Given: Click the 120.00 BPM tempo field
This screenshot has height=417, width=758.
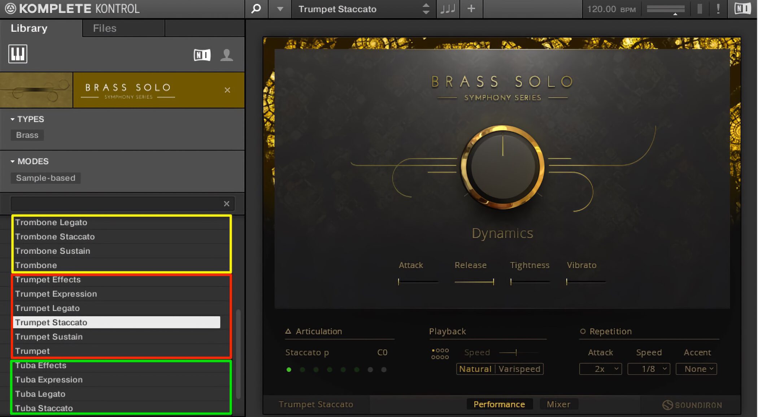Looking at the screenshot, I should coord(611,9).
